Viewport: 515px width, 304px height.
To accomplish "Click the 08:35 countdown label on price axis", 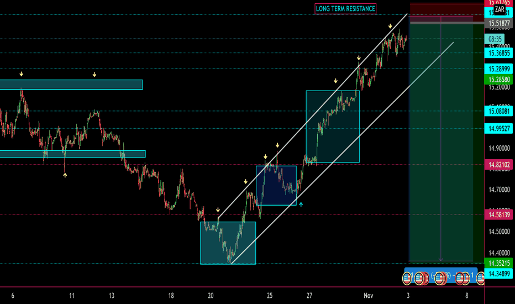I will point(495,39).
